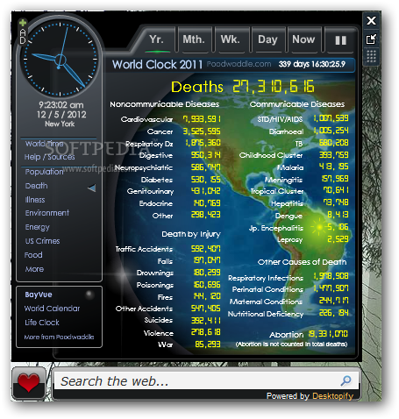Click the Respiratory Infections label
Image resolution: width=399 pixels, height=419 pixels.
pyautogui.click(x=266, y=278)
